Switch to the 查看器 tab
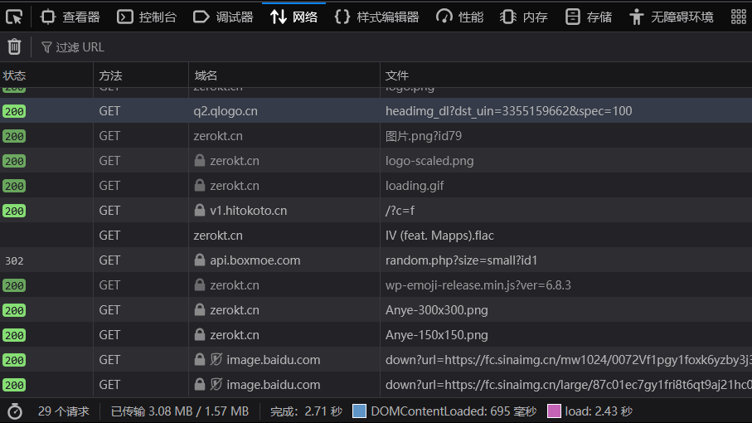 [70, 17]
